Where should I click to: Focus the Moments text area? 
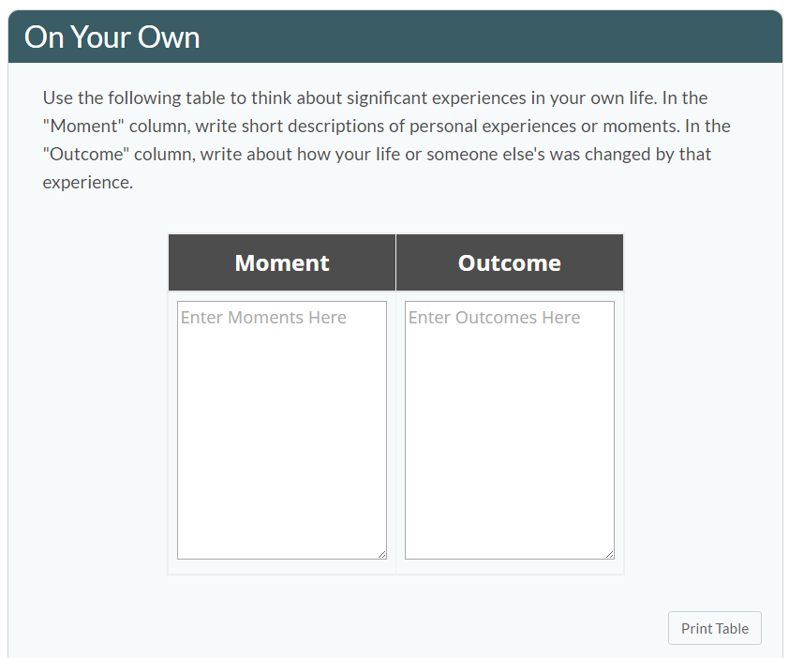(281, 441)
